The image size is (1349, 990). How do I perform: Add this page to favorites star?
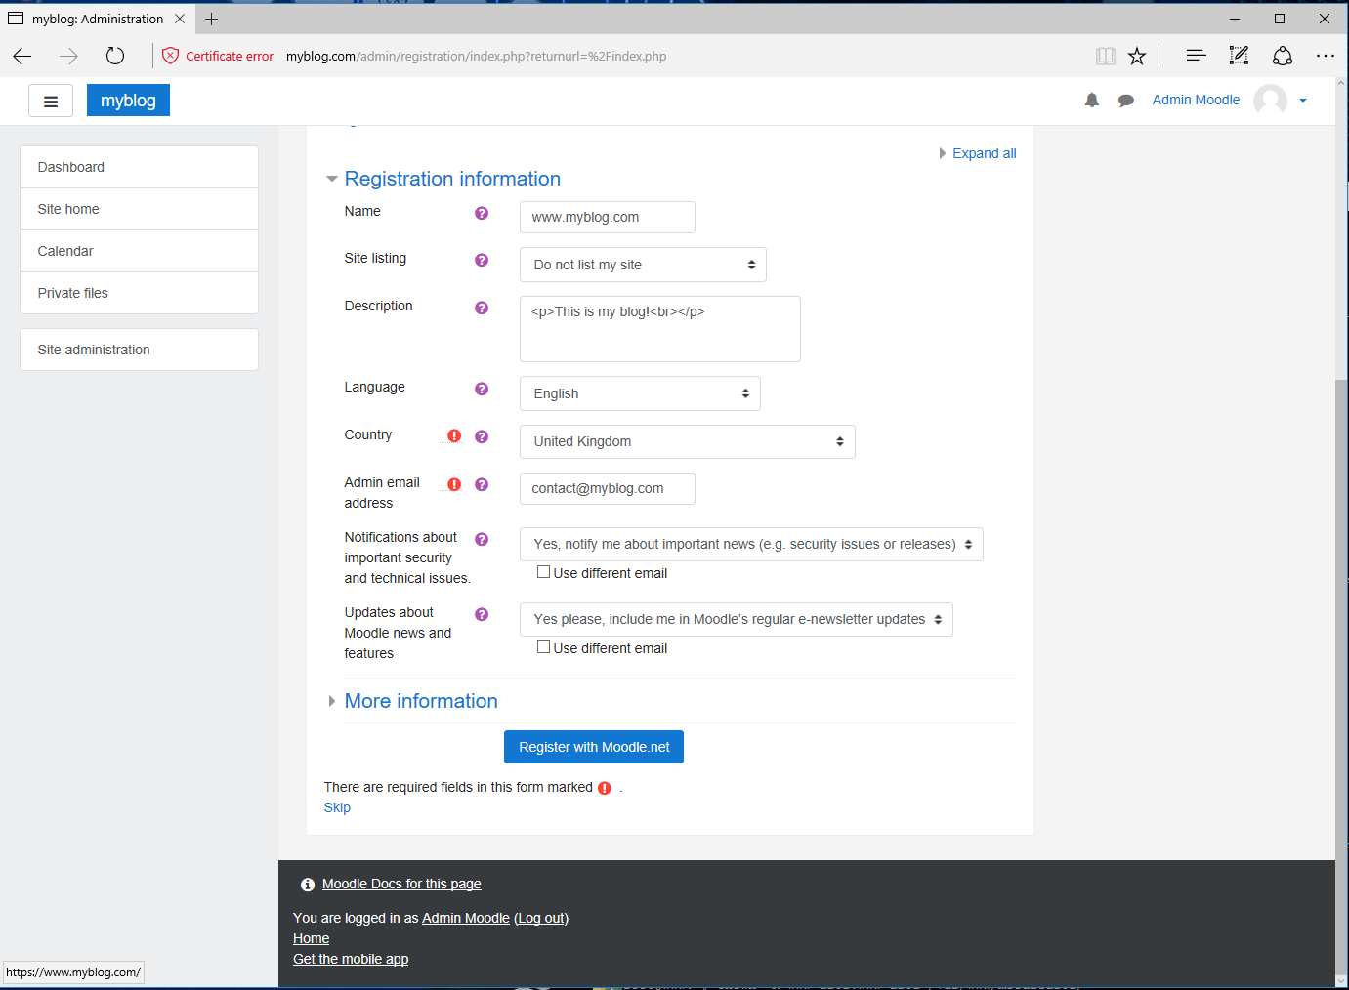point(1137,56)
